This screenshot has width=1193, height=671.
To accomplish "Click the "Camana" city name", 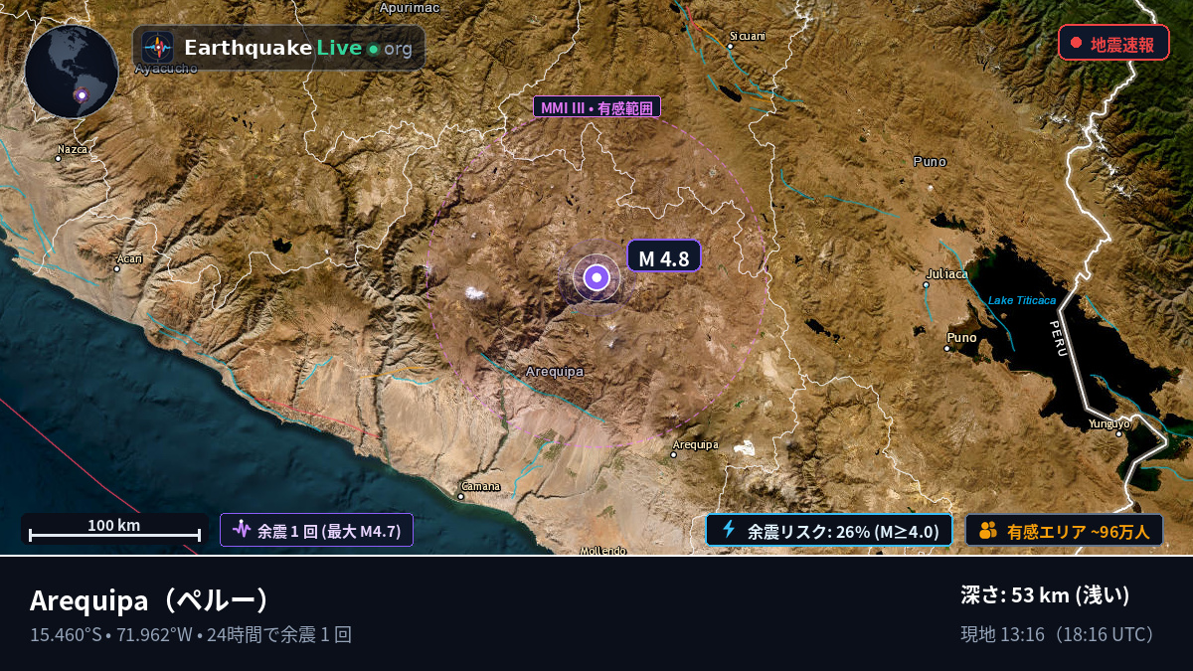I will click(x=480, y=486).
